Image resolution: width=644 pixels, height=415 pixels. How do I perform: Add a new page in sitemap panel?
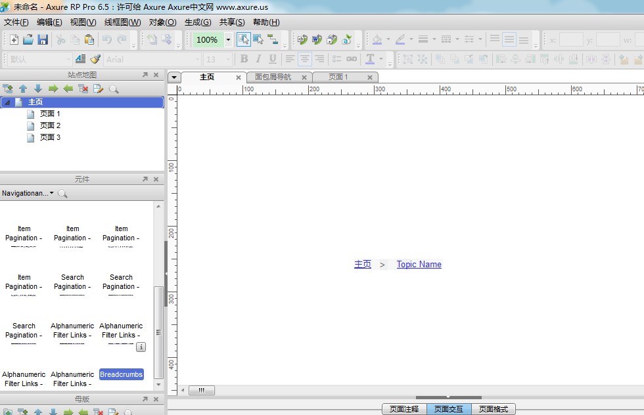coord(8,89)
